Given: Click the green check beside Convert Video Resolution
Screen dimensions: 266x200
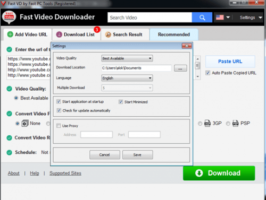Looking at the screenshot, I should (9, 138).
